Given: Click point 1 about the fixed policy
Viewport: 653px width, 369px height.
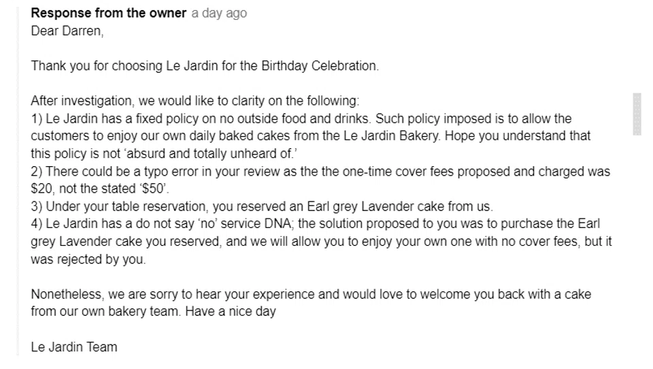Looking at the screenshot, I should [x=204, y=119].
